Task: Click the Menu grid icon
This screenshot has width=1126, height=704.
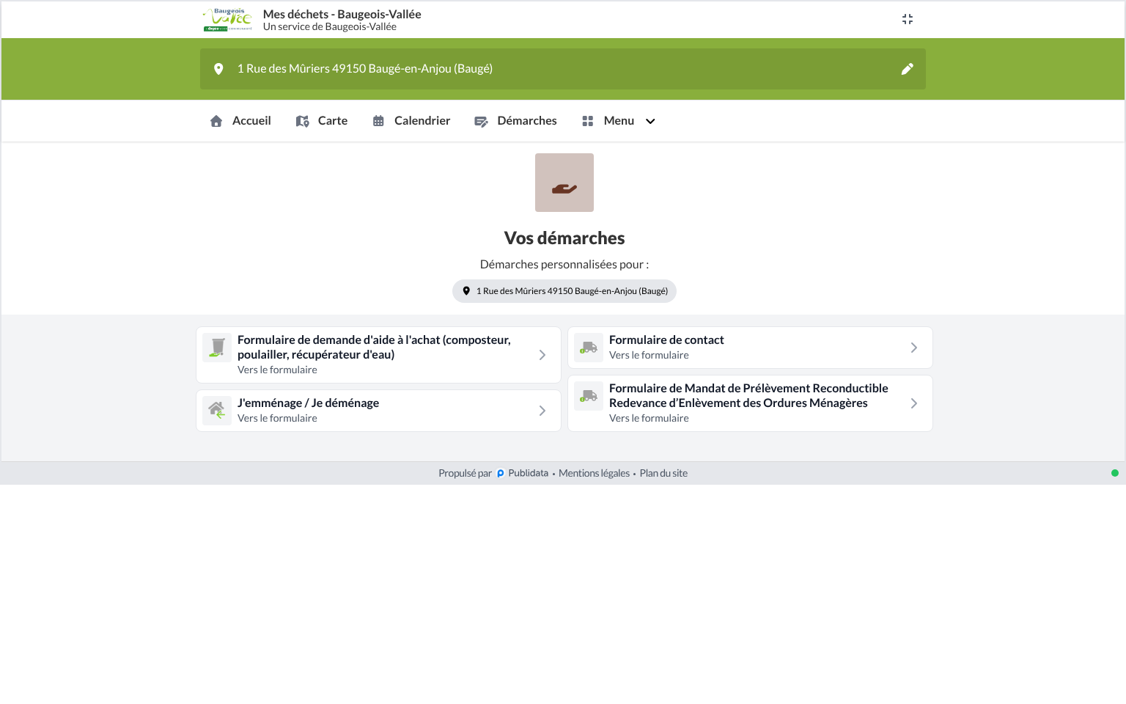Action: click(587, 121)
